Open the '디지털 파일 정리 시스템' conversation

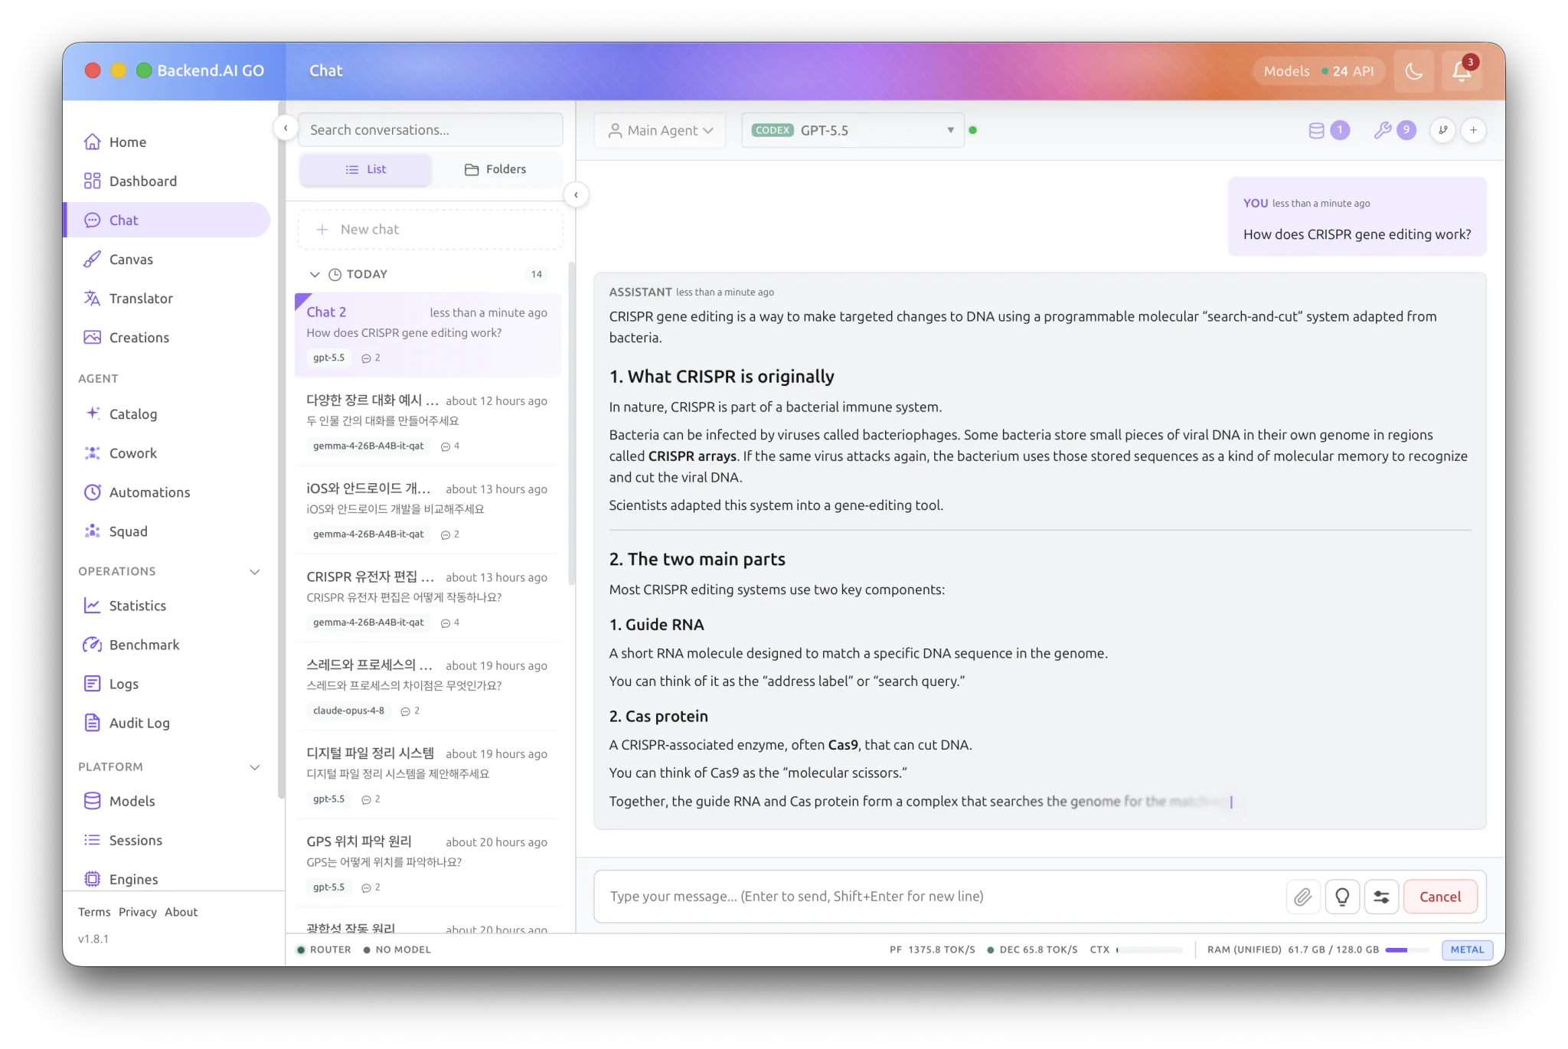click(427, 774)
